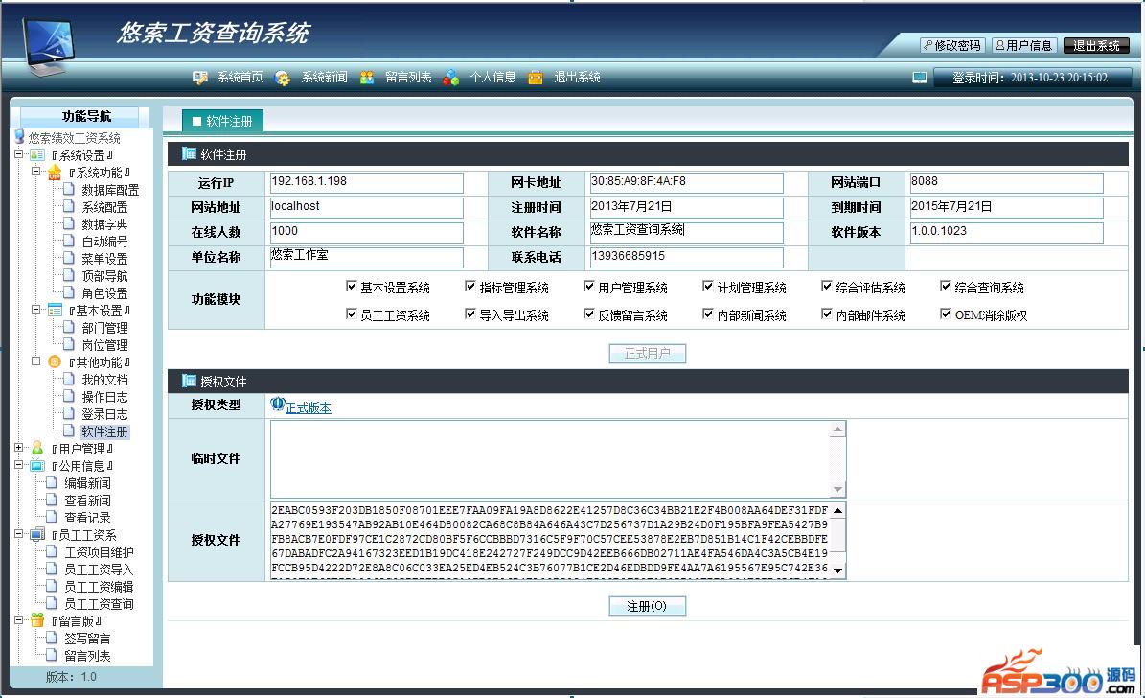Uncheck the 用户管理系统 module
The height and width of the screenshot is (698, 1145).
[x=588, y=287]
